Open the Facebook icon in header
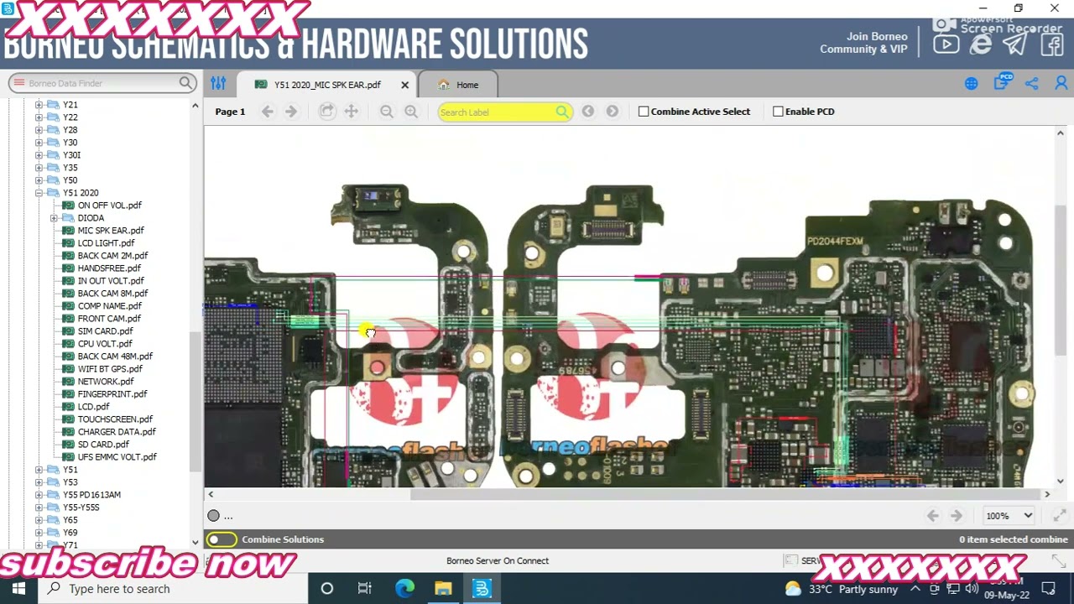 (x=1051, y=44)
